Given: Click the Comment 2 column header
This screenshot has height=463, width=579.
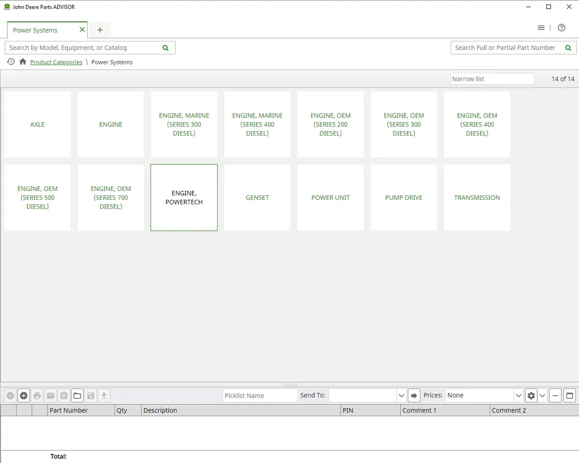Looking at the screenshot, I should (x=534, y=410).
